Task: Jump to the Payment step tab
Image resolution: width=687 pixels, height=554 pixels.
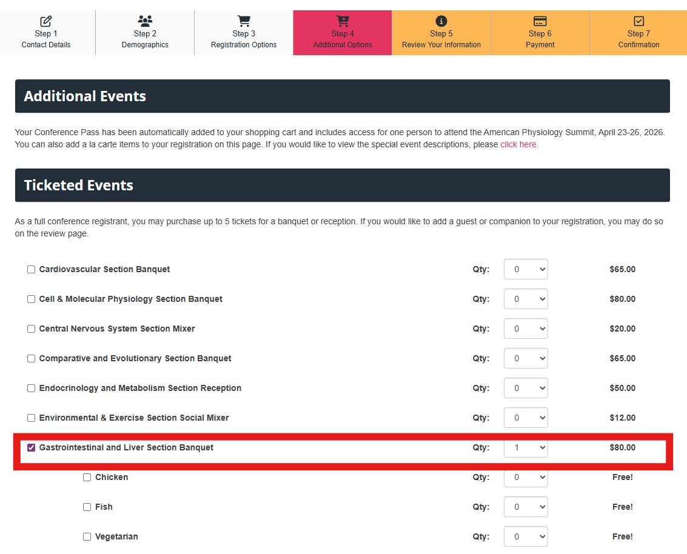Action: click(x=540, y=33)
